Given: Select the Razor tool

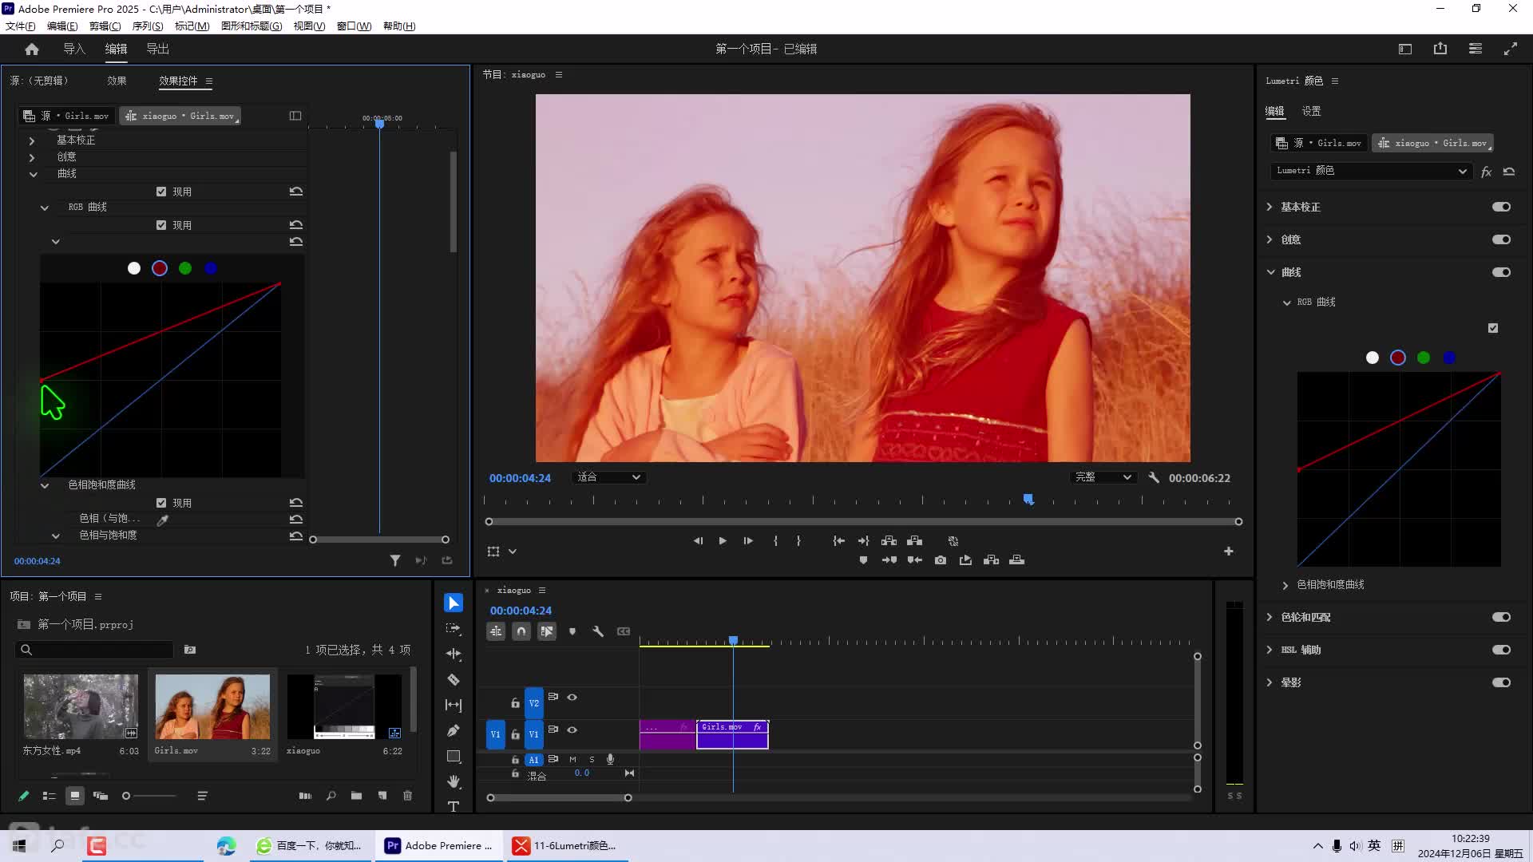Looking at the screenshot, I should pyautogui.click(x=454, y=679).
